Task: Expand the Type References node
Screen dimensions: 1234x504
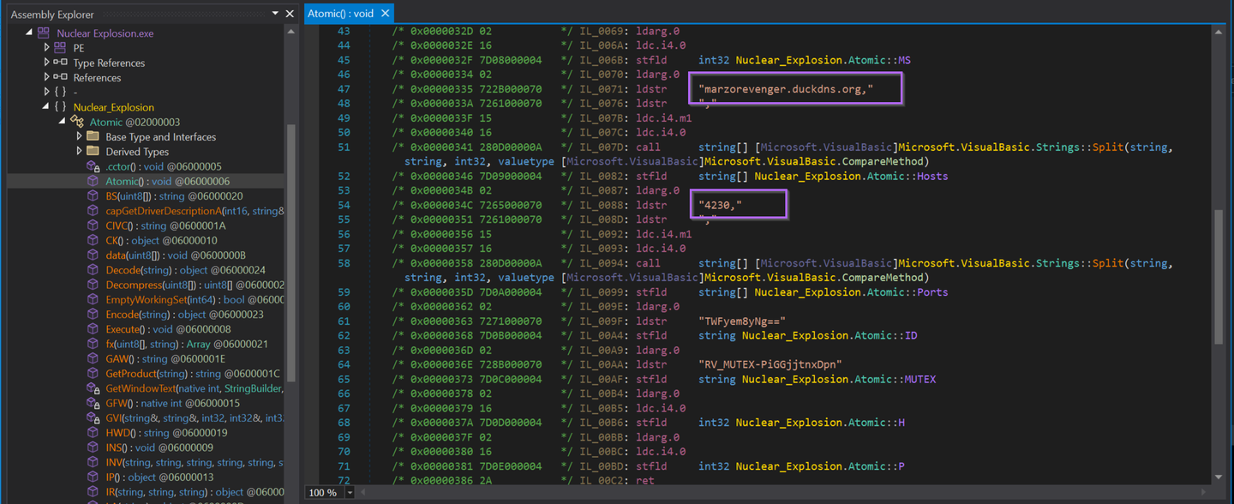Action: pyautogui.click(x=46, y=63)
